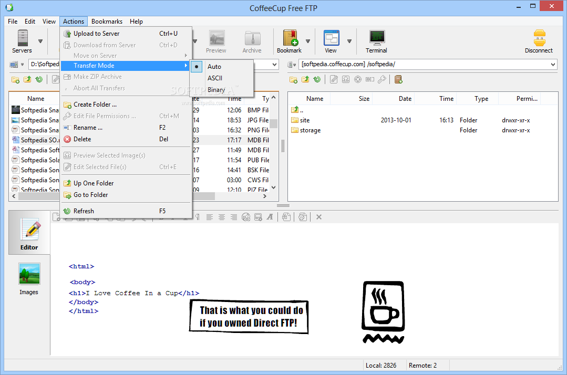The image size is (567, 375).
Task: Open the View dropdown arrow
Action: [349, 41]
